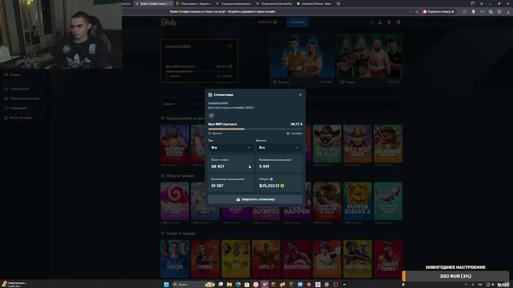Open the Казино category dropdown by search
Image resolution: width=513 pixels, height=288 pixels.
tap(171, 104)
